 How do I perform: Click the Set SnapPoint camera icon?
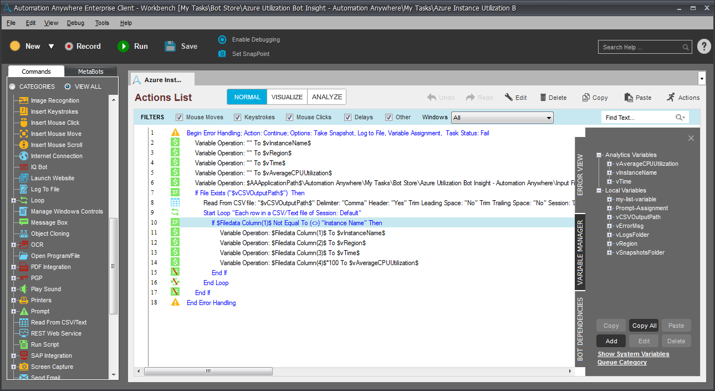(222, 54)
